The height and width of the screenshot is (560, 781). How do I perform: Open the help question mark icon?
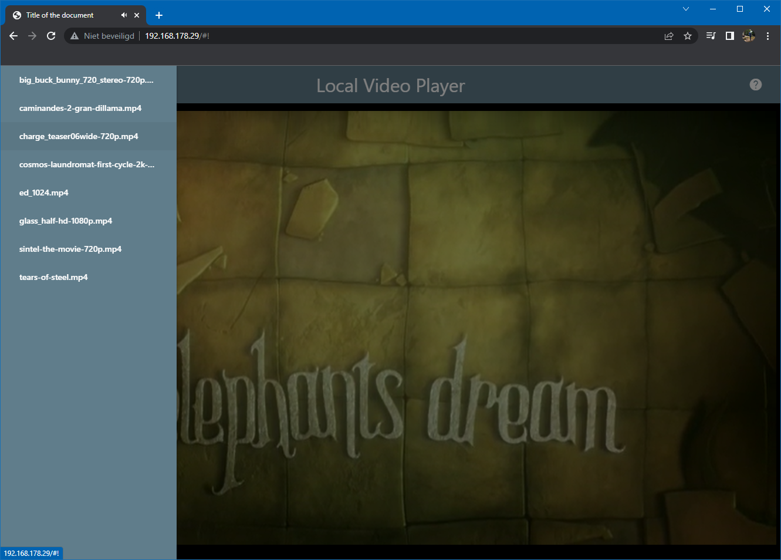756,85
